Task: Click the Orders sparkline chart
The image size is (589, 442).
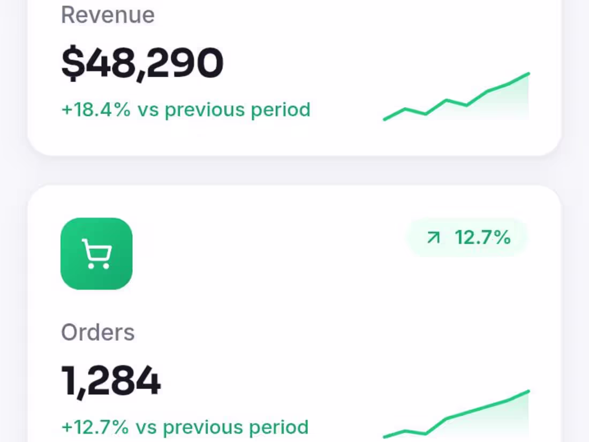Action: pos(456,414)
